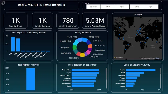Select the Legal salary bar
The width and height of the screenshot is (168, 94).
85,73
